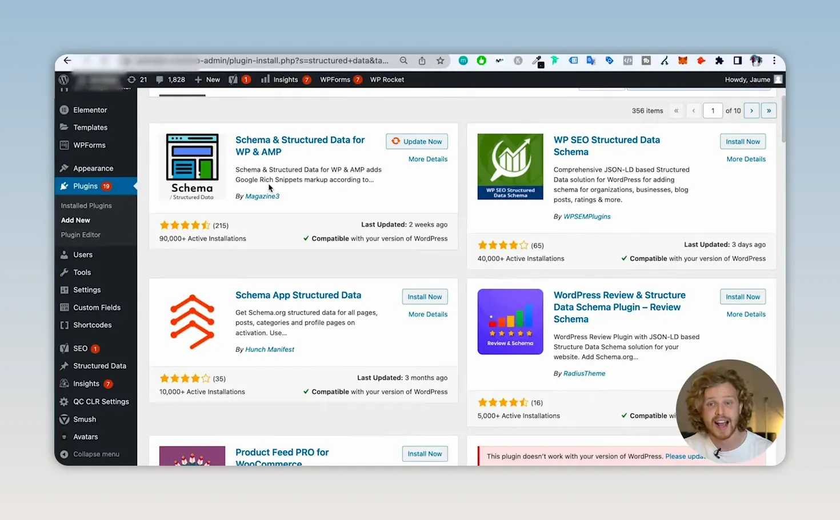Open Tools in the sidebar

pyautogui.click(x=82, y=273)
